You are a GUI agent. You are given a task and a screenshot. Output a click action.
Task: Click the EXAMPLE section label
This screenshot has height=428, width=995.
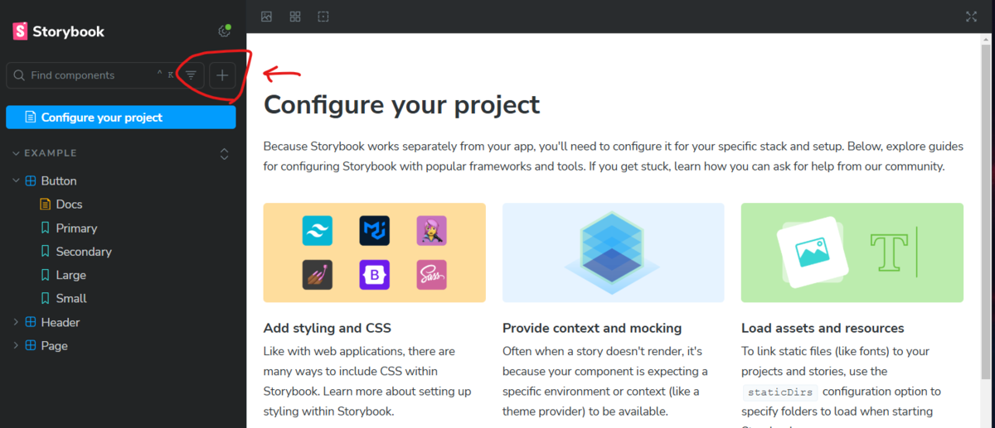coord(51,153)
